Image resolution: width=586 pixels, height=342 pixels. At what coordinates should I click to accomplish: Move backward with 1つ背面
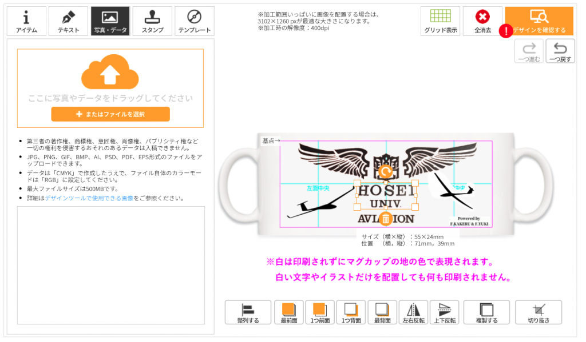point(351,312)
